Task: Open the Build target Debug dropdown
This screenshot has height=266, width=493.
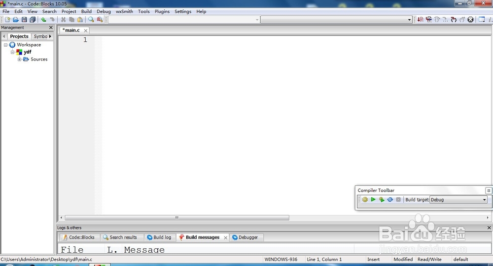Action: tap(458, 200)
